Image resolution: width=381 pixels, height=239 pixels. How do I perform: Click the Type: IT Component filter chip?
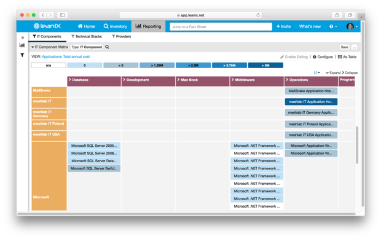tap(87, 47)
